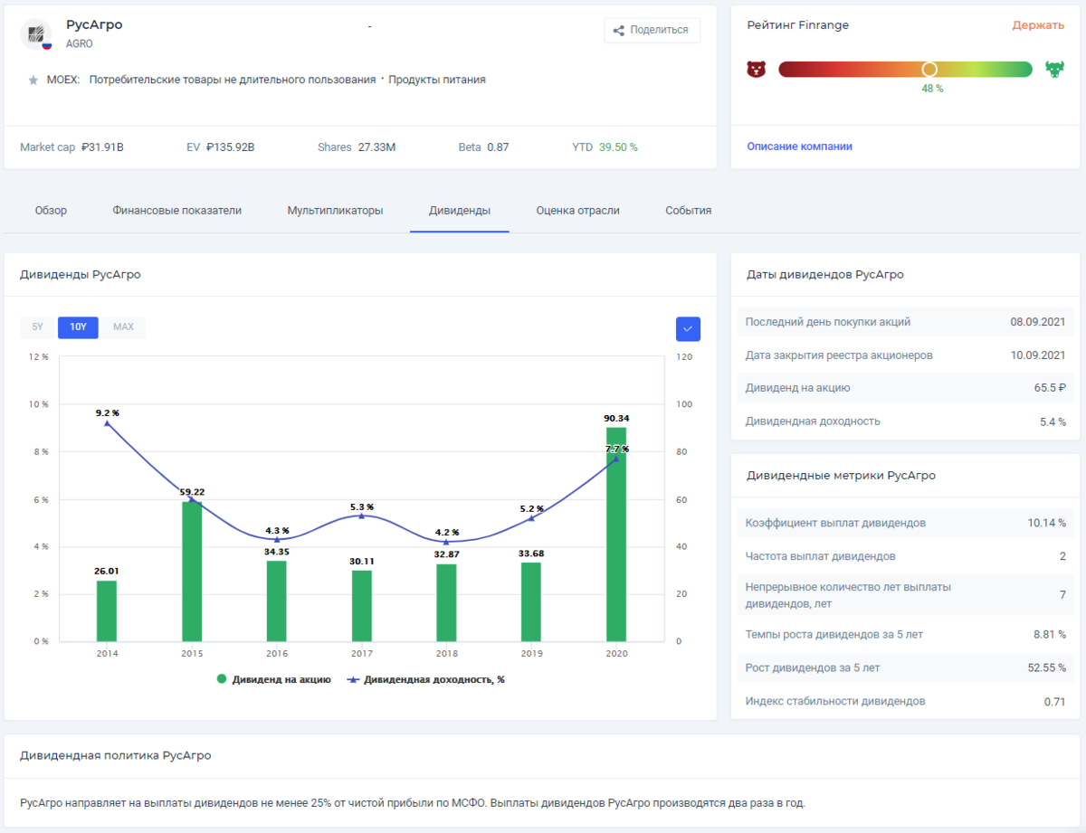Click the 4.3 % yield point
Viewport: 1086px width, 833px height.
277,539
